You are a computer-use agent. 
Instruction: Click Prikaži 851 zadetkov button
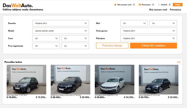point(153,46)
